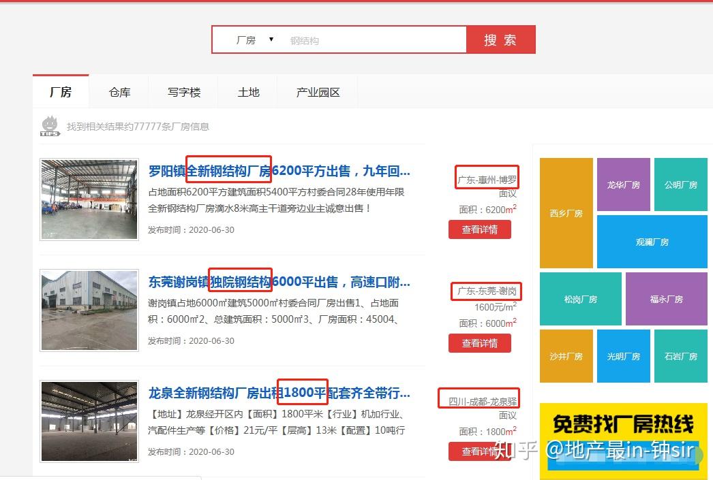Open the 福永厂房 purple tile

pos(666,299)
